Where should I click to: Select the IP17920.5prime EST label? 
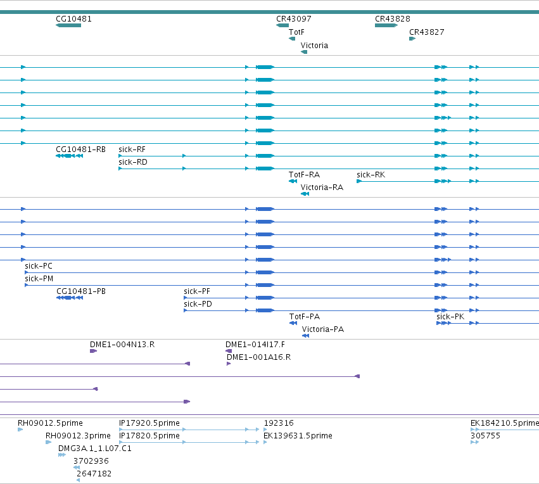tap(149, 423)
